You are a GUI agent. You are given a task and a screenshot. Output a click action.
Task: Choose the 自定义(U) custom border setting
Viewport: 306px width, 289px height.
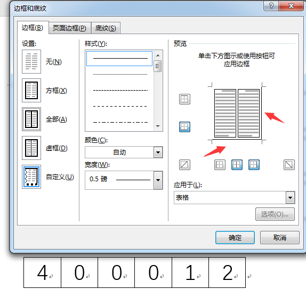31,176
